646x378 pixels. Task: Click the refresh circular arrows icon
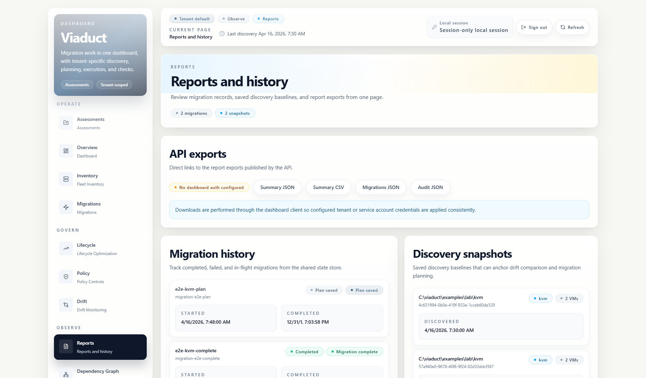tap(563, 27)
